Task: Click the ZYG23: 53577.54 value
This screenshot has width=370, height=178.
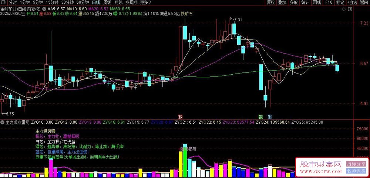Action: (239, 123)
